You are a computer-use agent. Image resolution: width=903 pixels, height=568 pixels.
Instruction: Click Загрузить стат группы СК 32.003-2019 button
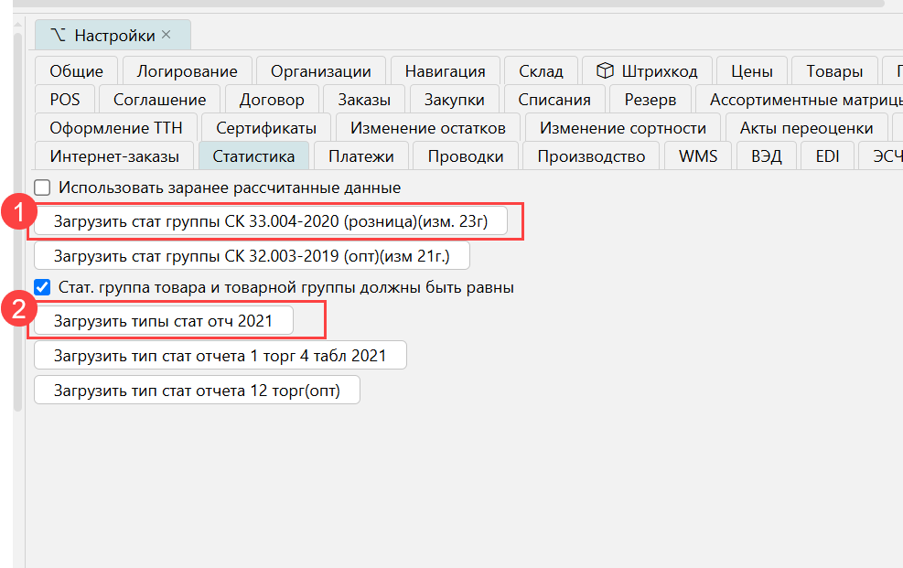point(252,255)
